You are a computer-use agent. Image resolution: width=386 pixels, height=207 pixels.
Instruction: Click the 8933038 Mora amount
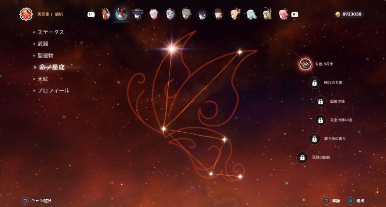352,14
